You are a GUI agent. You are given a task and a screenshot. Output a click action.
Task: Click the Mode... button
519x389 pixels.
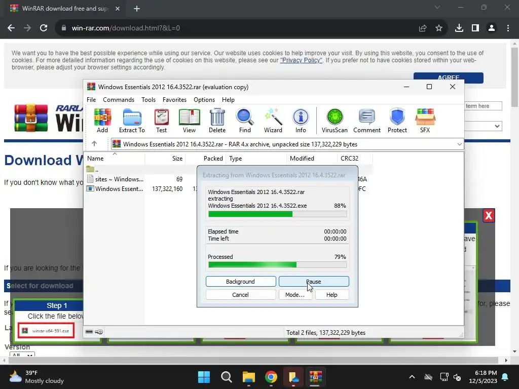295,295
